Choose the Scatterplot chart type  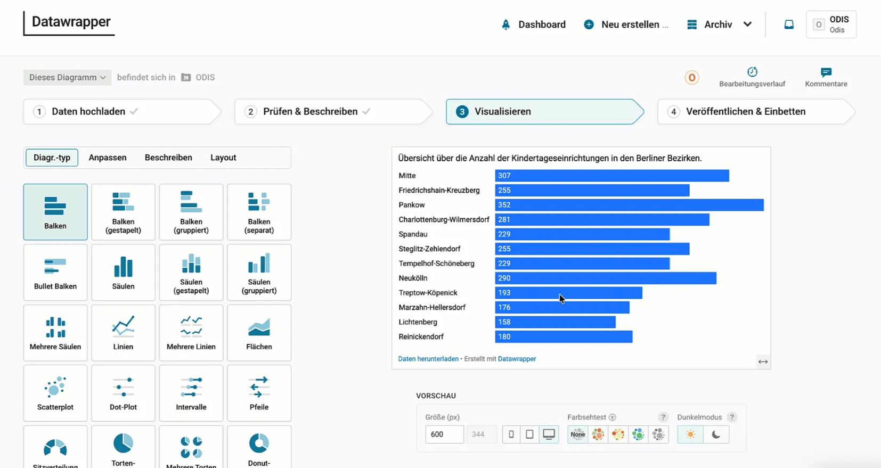point(55,393)
